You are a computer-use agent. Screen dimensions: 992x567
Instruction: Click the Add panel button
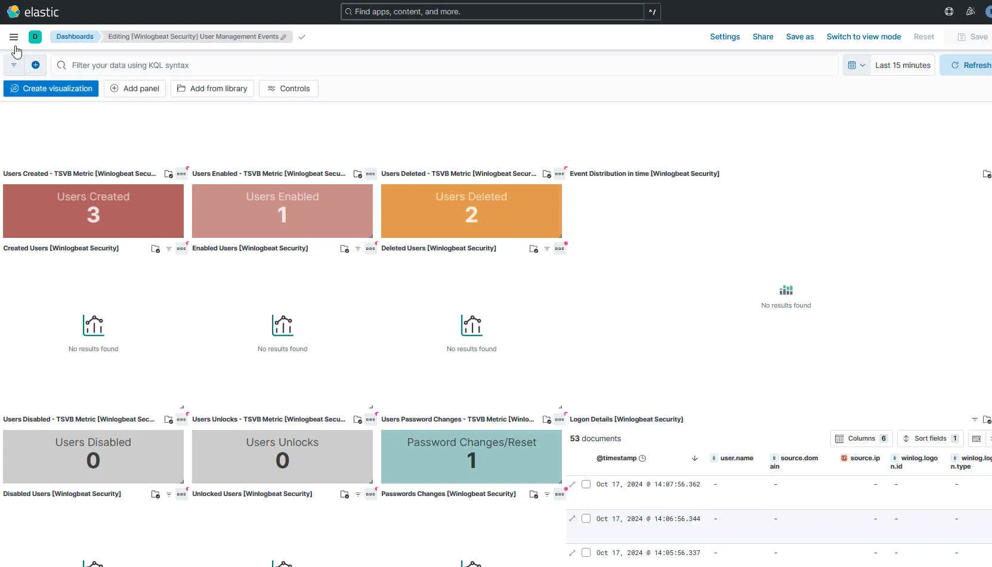[135, 88]
